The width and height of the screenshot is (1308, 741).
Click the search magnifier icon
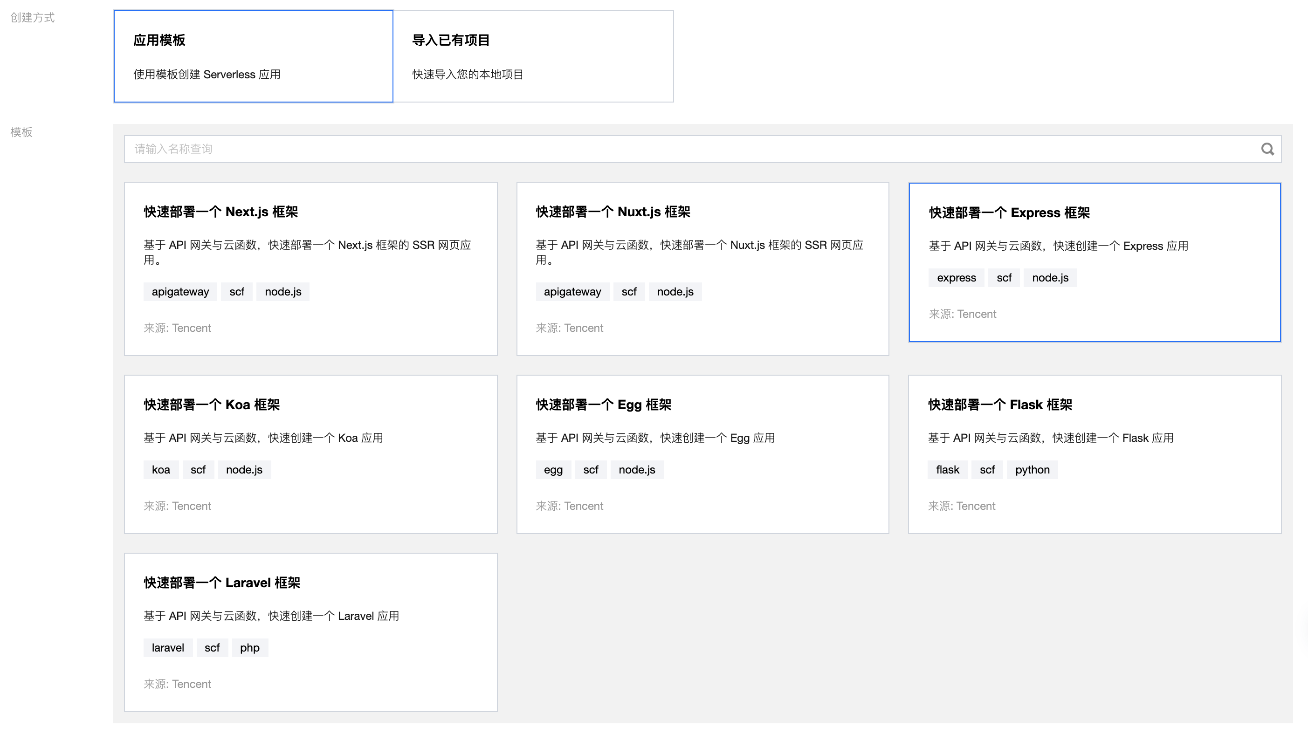coord(1267,149)
